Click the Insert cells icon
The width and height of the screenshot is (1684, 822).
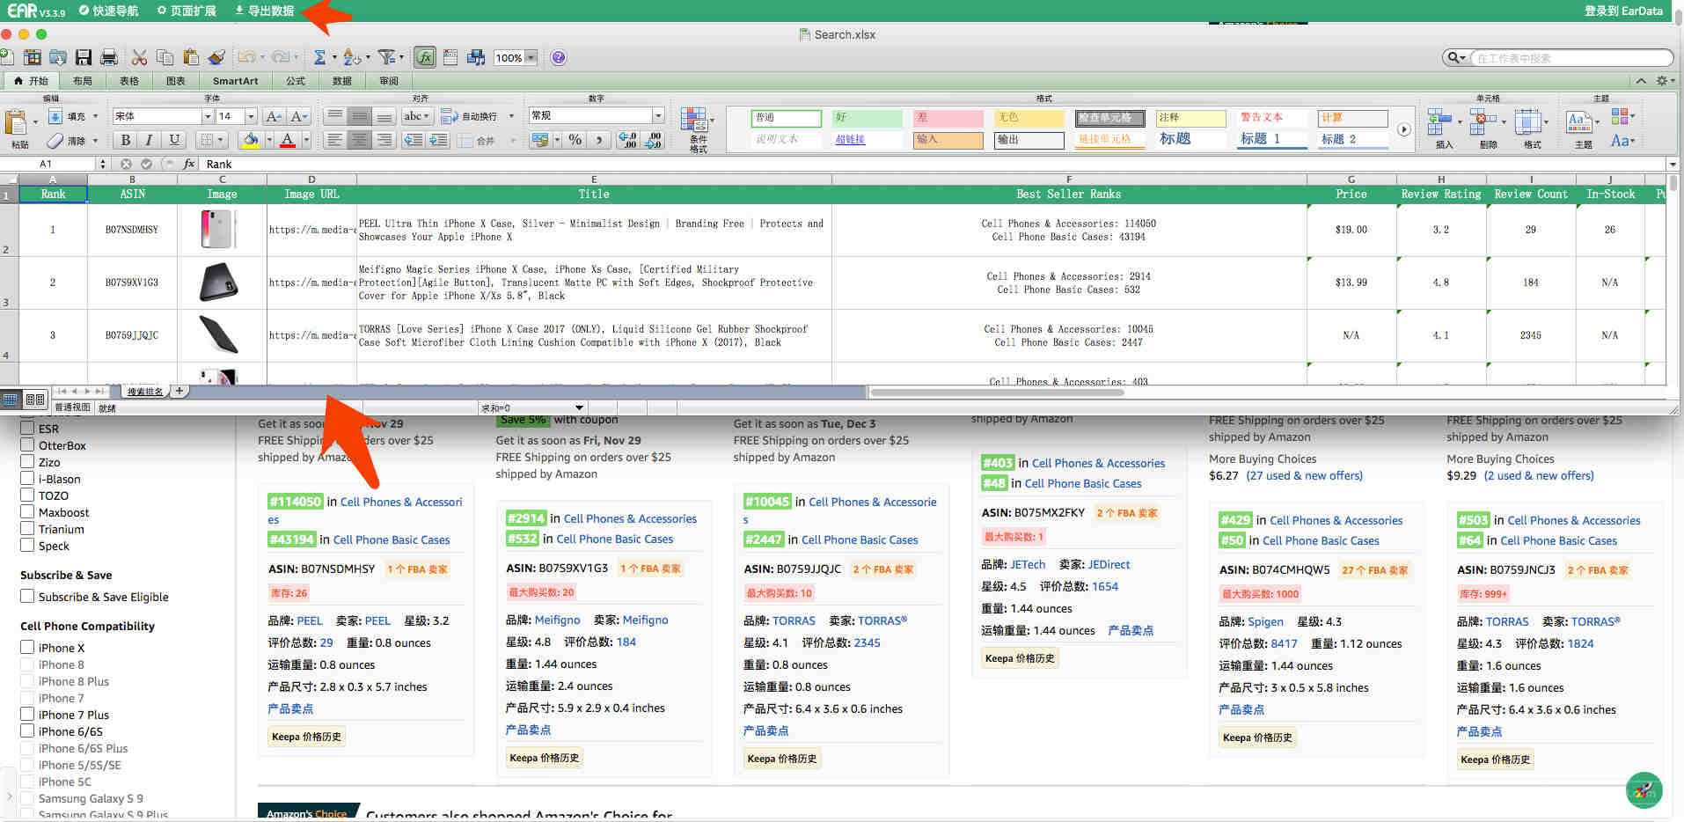(1439, 121)
